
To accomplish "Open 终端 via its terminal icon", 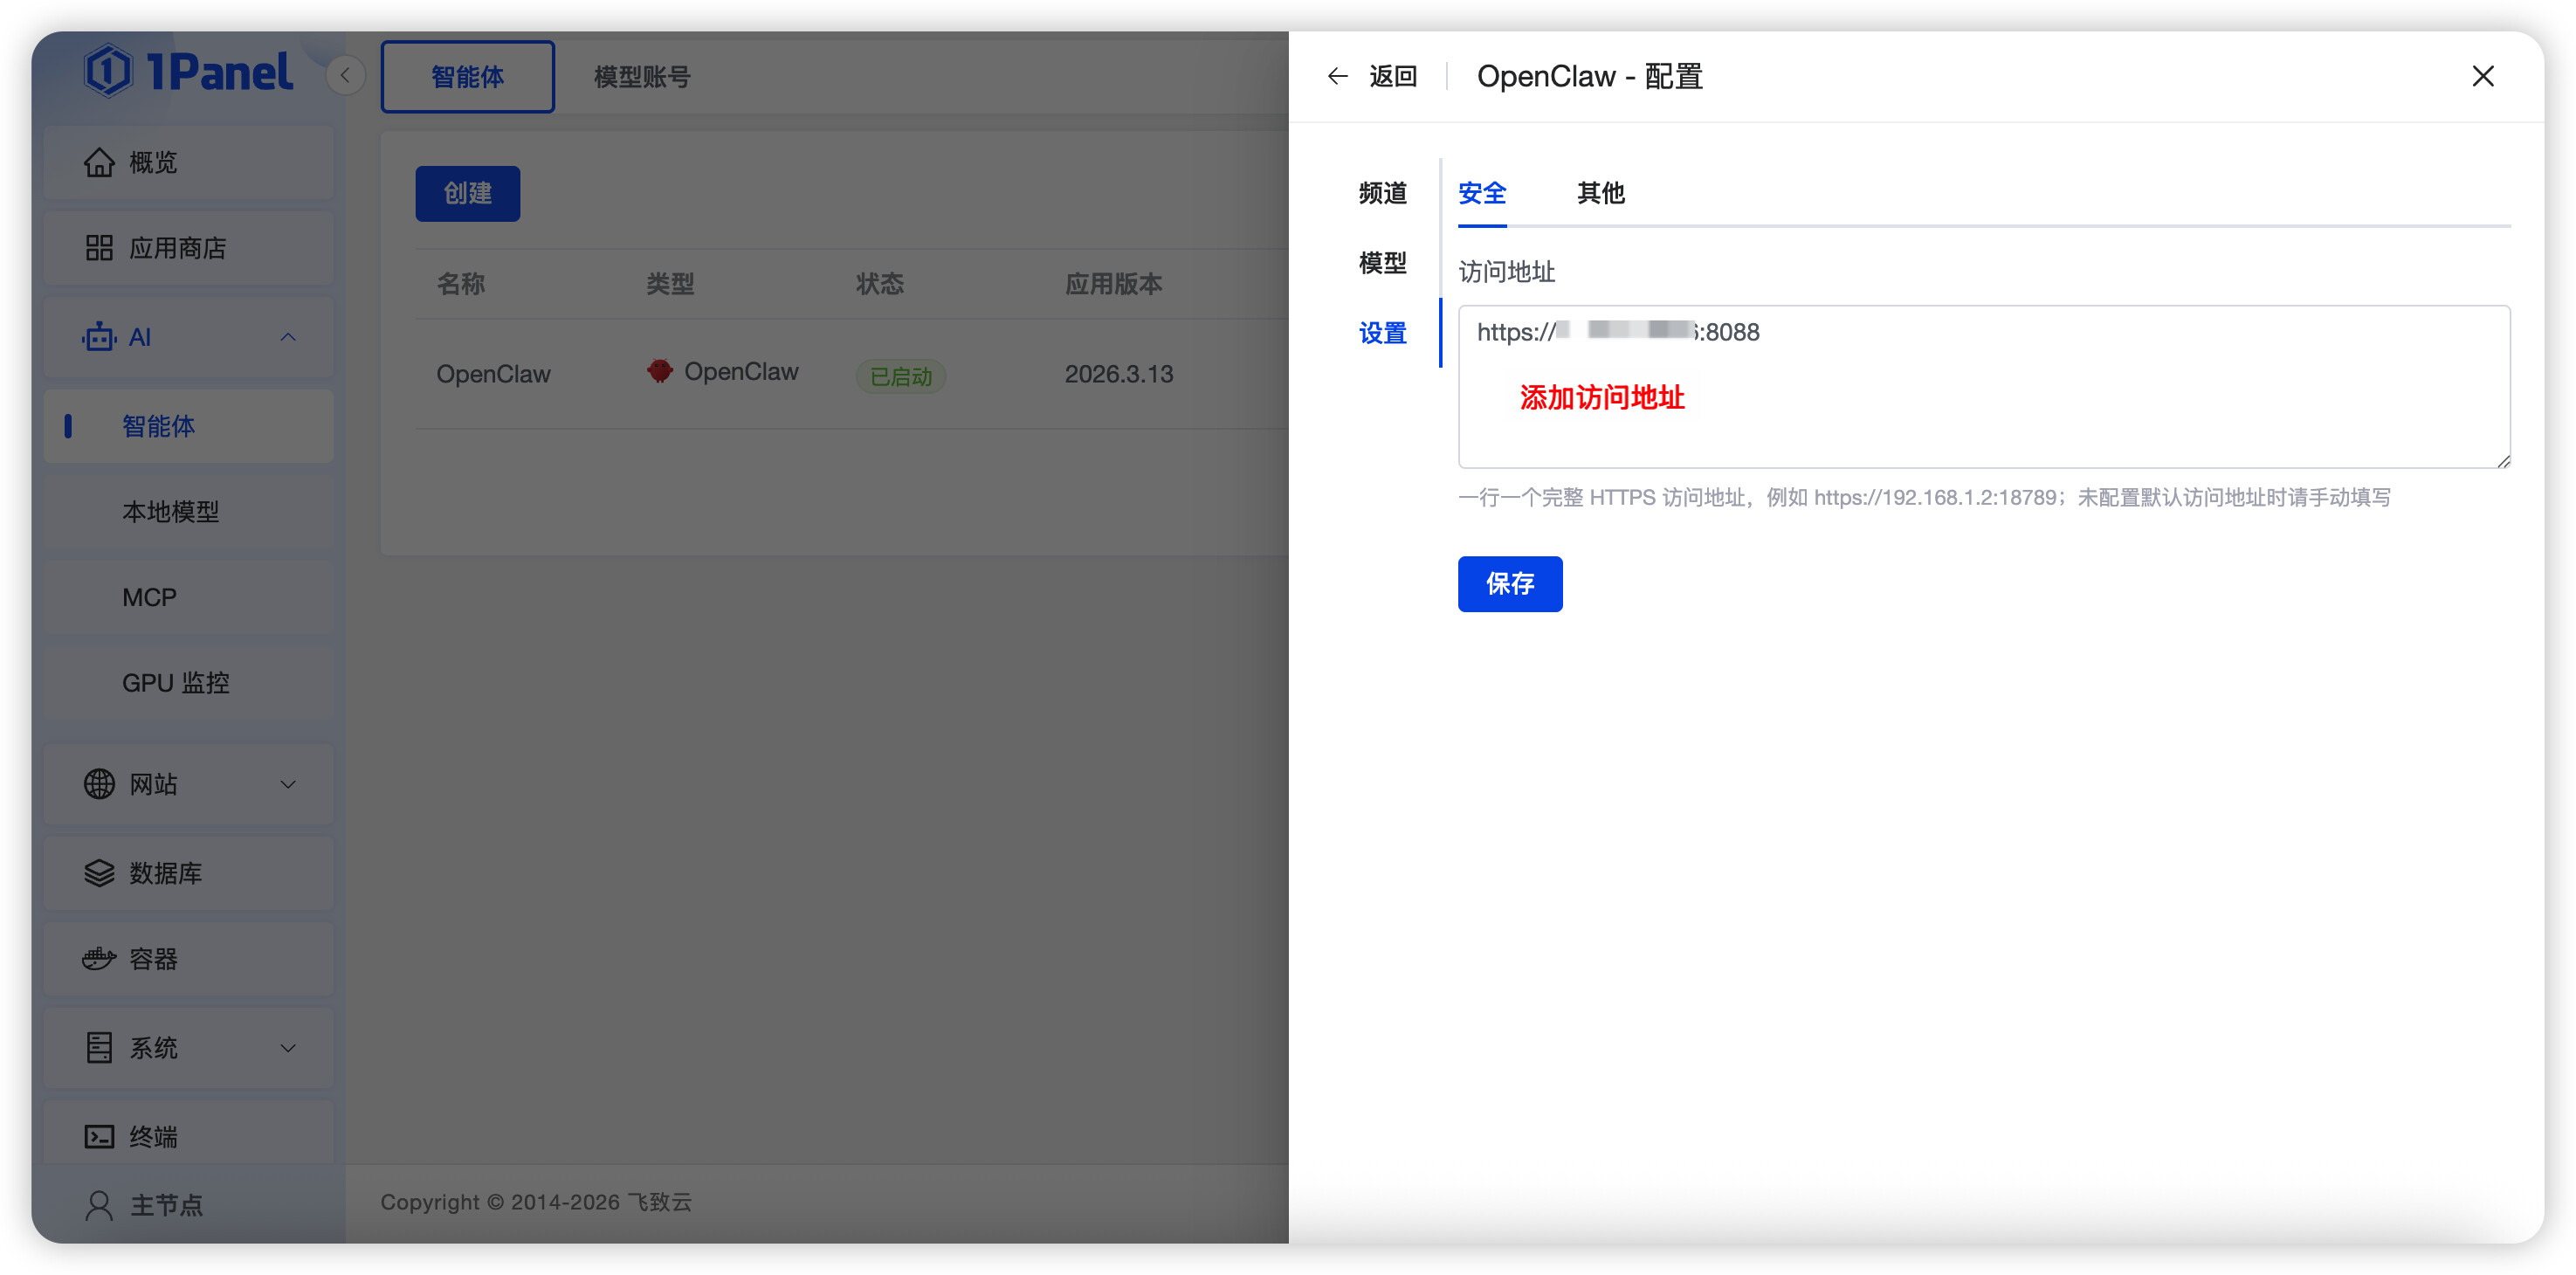I will (x=99, y=1137).
